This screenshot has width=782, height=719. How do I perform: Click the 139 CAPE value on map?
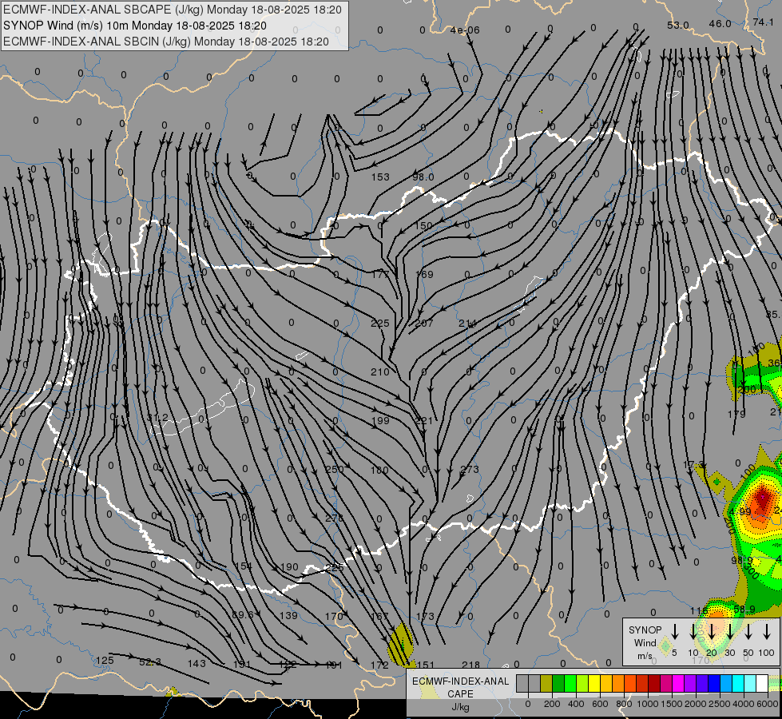coord(288,616)
